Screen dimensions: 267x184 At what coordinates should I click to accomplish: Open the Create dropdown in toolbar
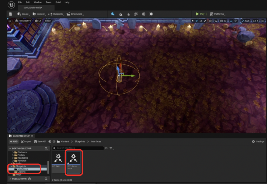click(23, 14)
